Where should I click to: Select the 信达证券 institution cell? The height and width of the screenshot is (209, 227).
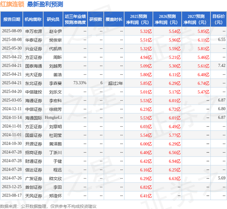(x=34, y=170)
